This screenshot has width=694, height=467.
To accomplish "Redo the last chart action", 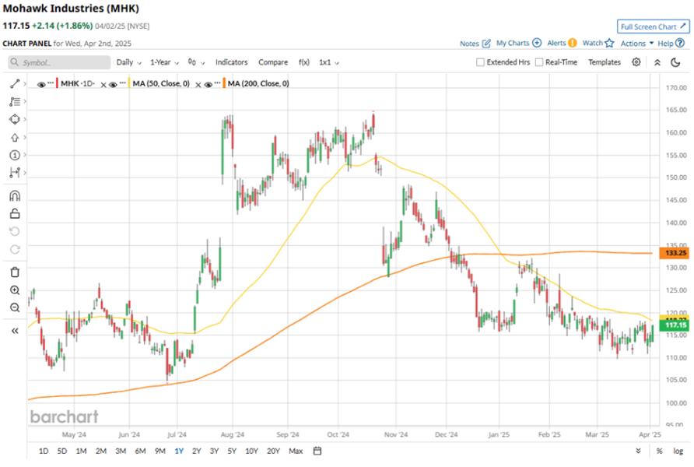I will pyautogui.click(x=15, y=249).
